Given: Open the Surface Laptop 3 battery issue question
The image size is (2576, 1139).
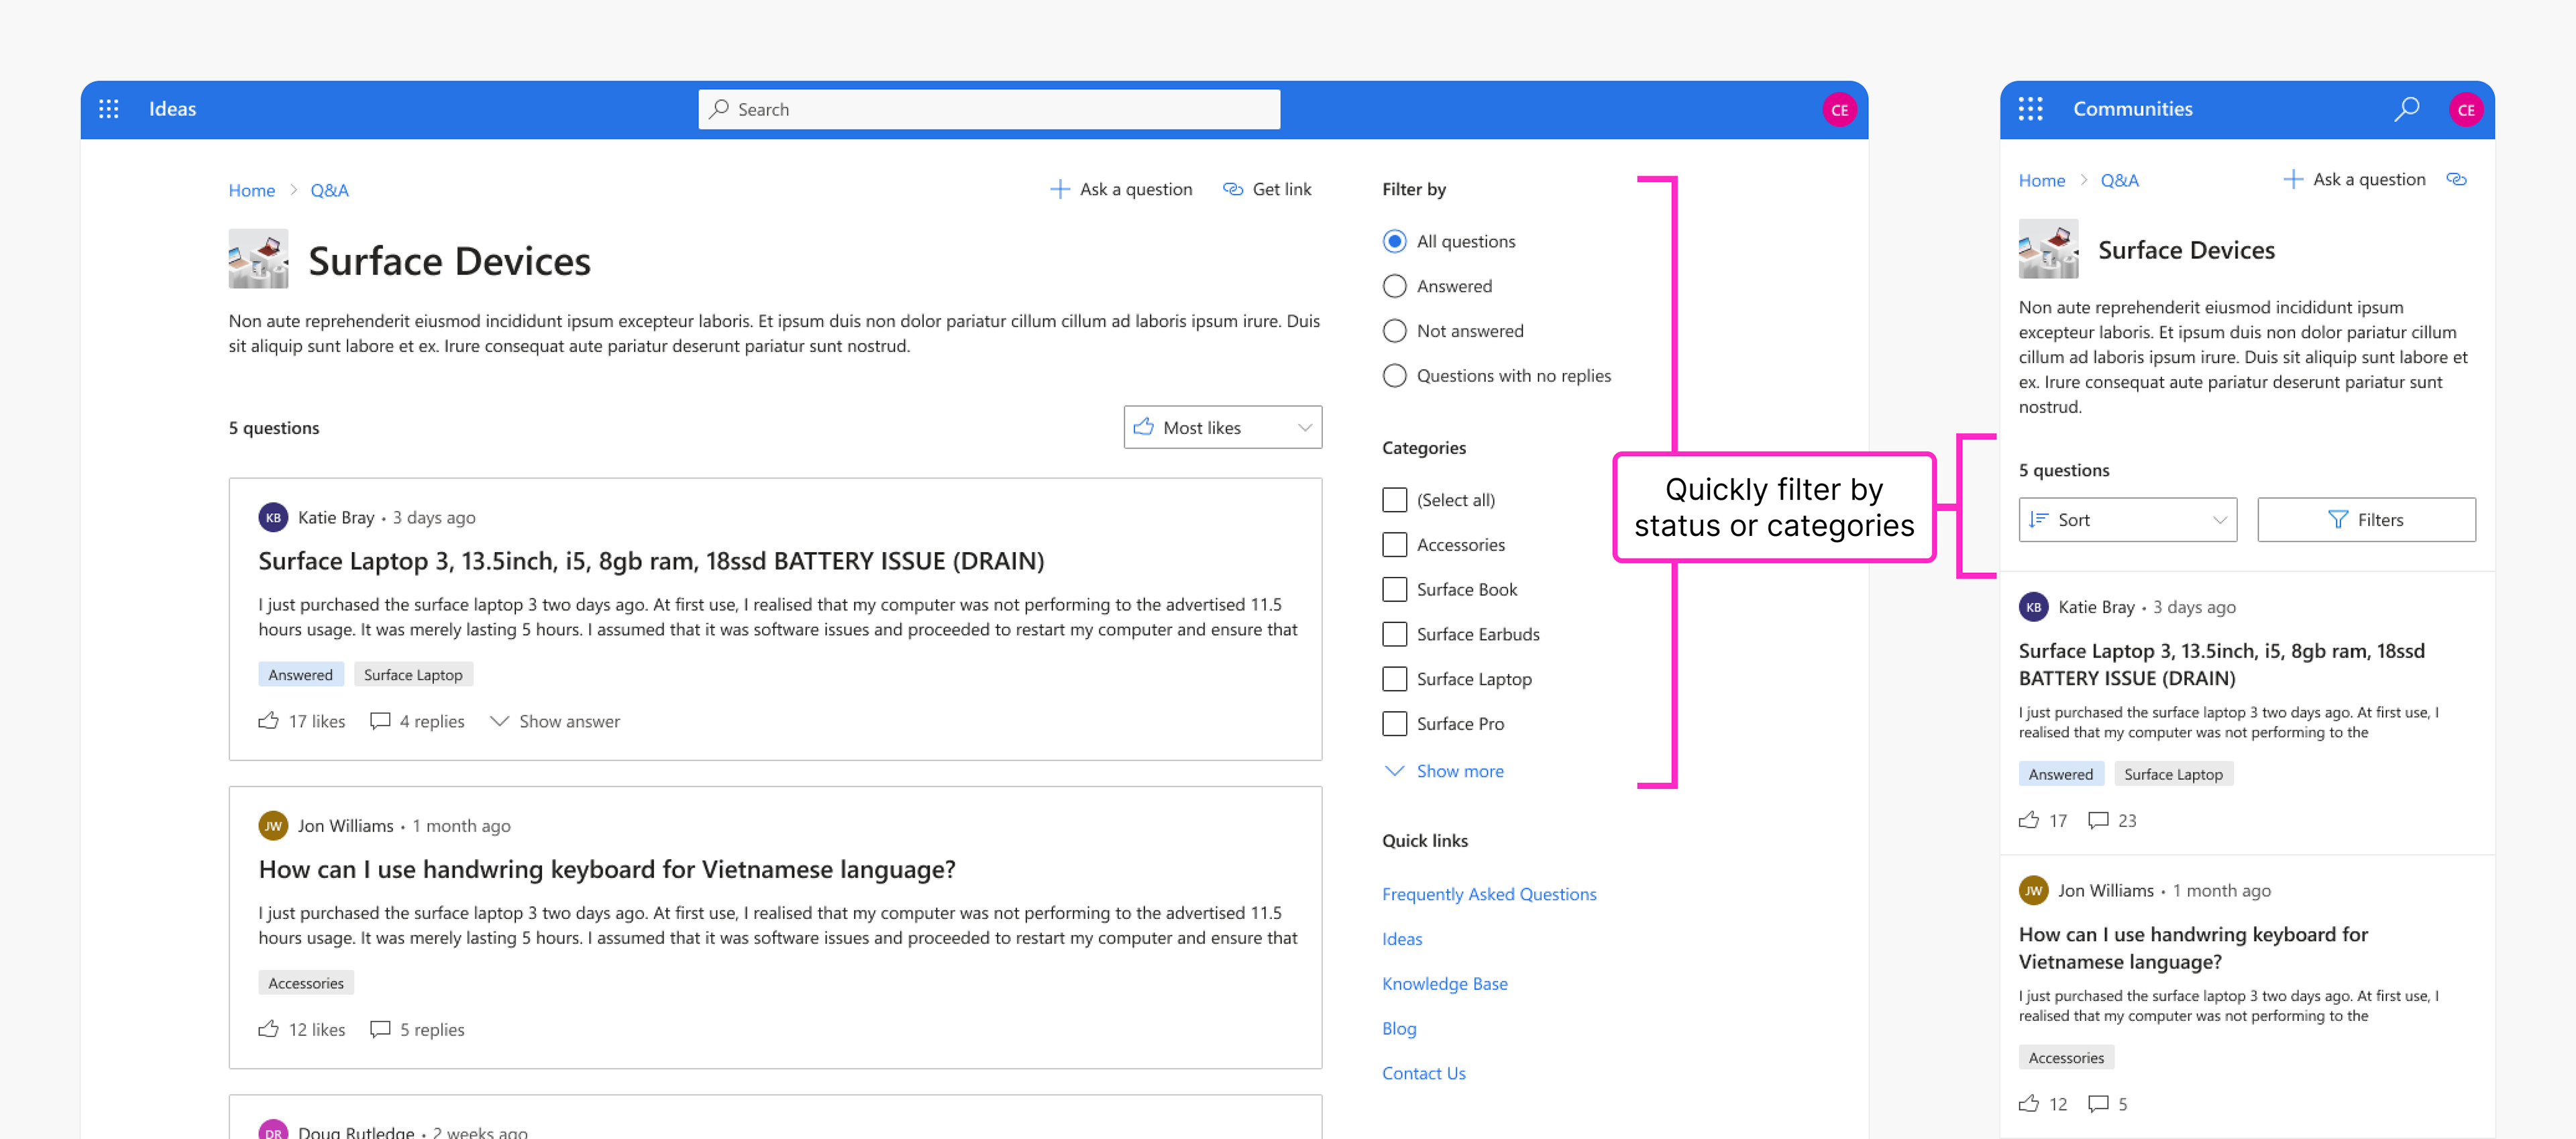Looking at the screenshot, I should click(651, 561).
